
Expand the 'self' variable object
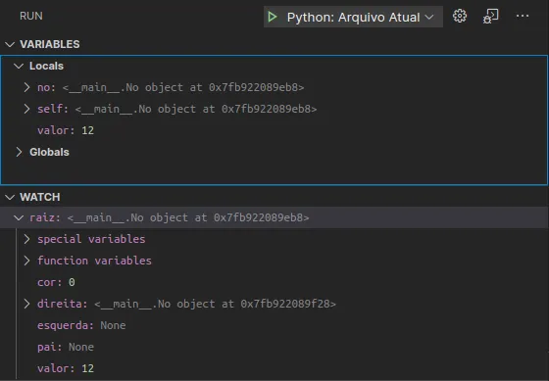pyautogui.click(x=27, y=109)
